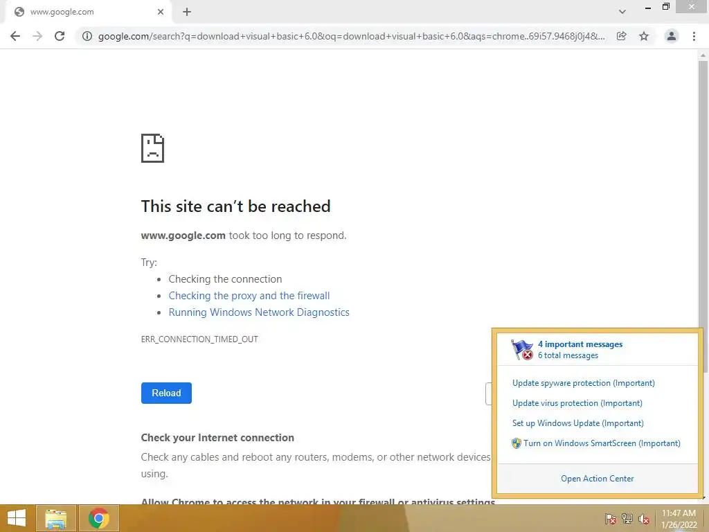The width and height of the screenshot is (709, 532).
Task: Open Windows Start button
Action: 17,518
